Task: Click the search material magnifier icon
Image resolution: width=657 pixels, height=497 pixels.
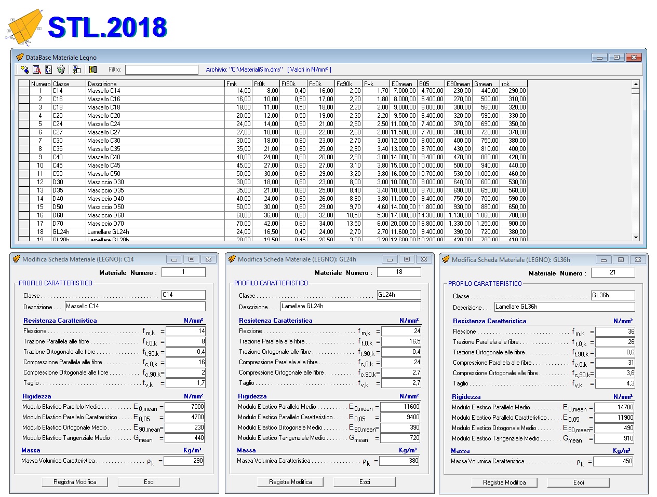Action: pos(37,70)
